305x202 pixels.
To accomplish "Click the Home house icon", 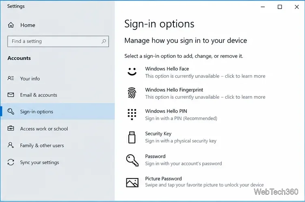I will click(11, 25).
